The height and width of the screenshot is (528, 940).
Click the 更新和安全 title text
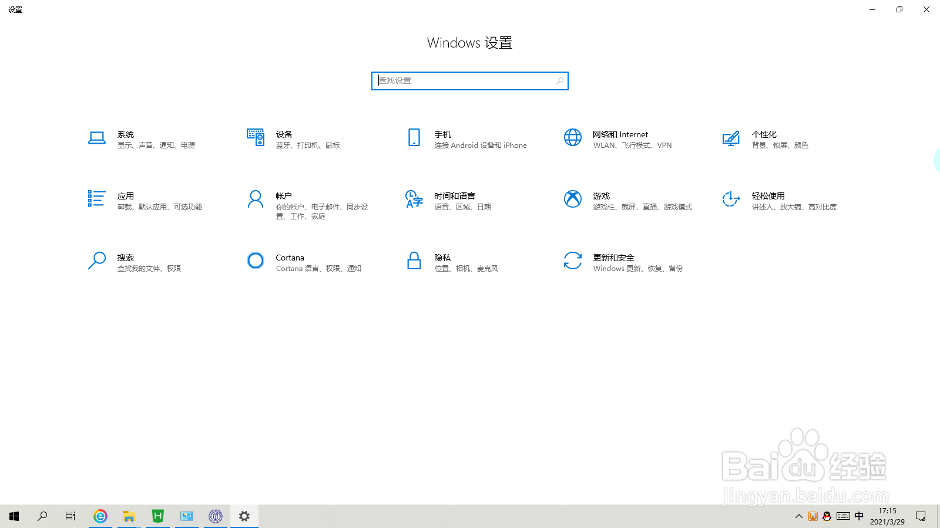click(614, 258)
